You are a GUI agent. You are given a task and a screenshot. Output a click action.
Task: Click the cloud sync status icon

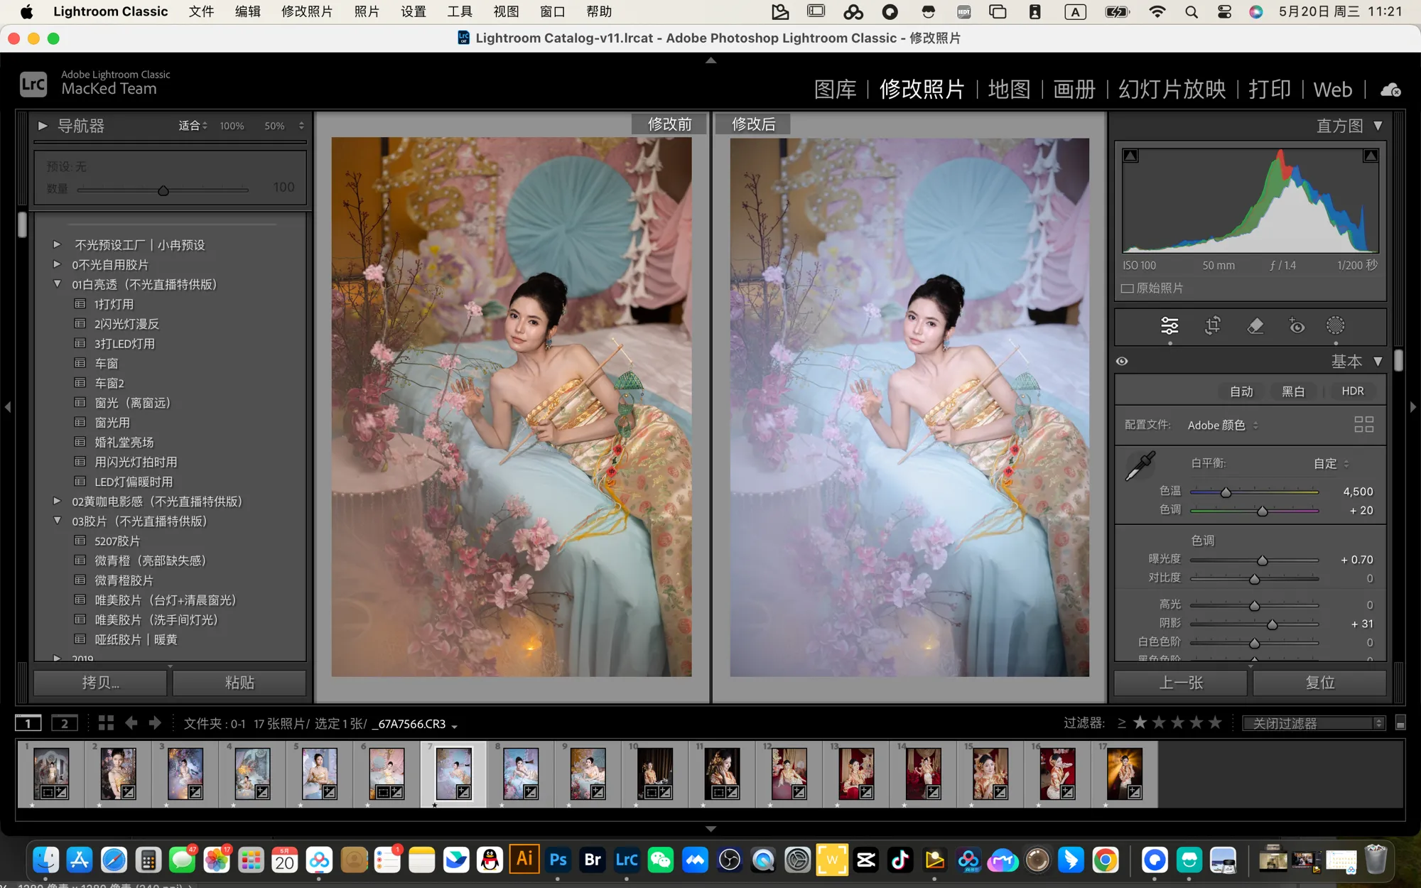click(1390, 90)
